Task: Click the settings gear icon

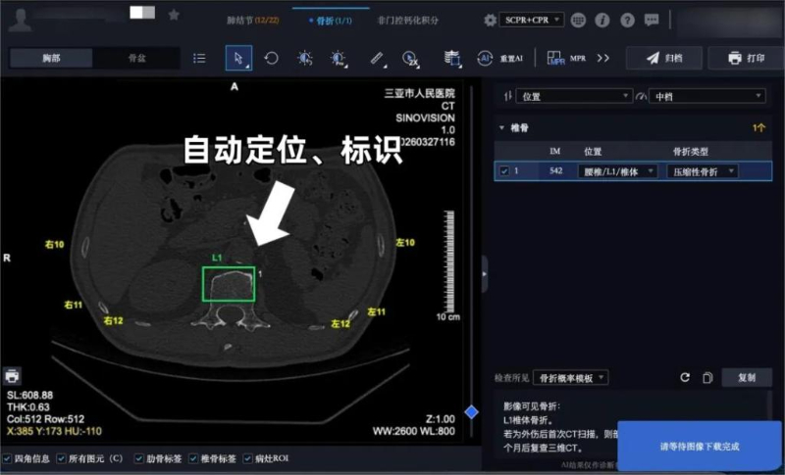Action: [x=490, y=20]
